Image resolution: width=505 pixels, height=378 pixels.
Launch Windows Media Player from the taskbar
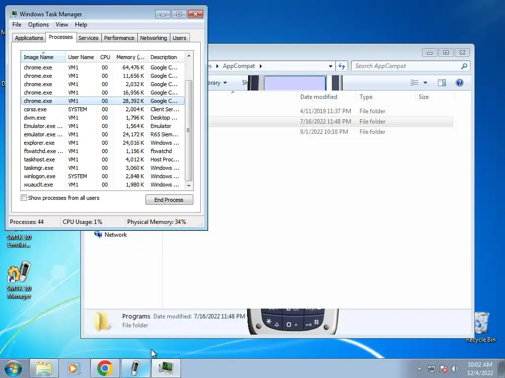click(x=74, y=368)
